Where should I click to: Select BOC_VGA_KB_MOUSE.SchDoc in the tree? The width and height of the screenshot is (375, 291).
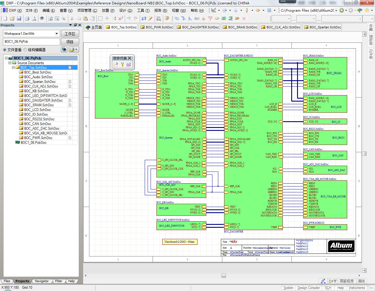(45, 133)
